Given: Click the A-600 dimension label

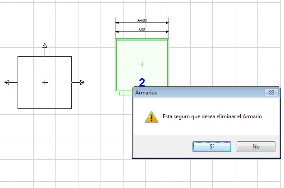Looking at the screenshot, I should (142, 20).
